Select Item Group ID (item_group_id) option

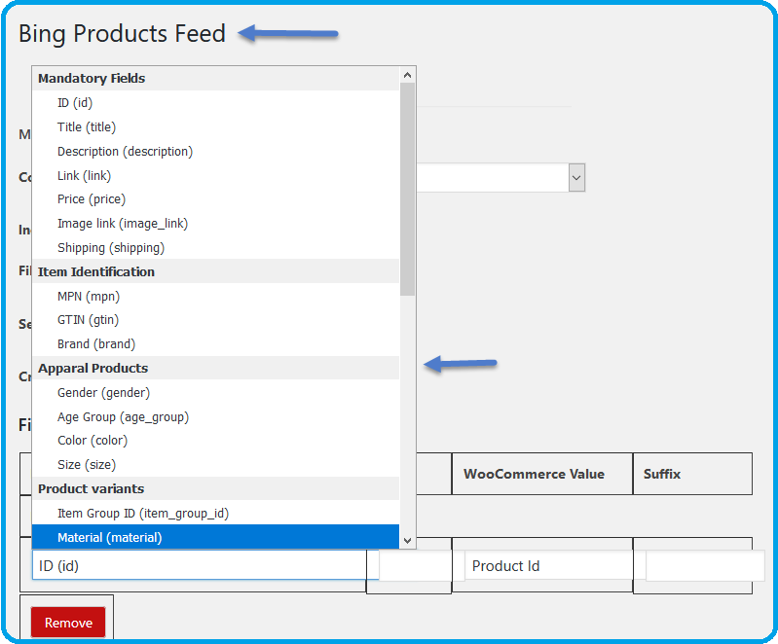pos(215,513)
